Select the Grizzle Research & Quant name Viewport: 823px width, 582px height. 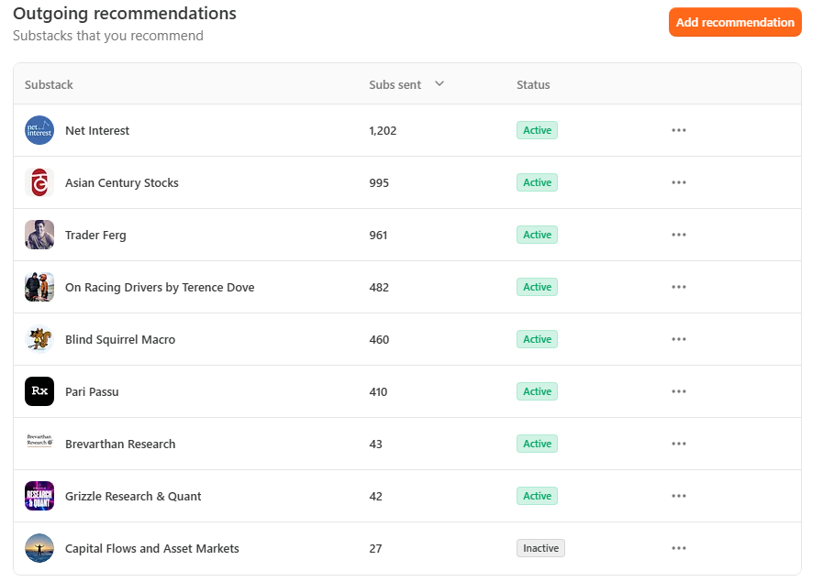point(133,497)
